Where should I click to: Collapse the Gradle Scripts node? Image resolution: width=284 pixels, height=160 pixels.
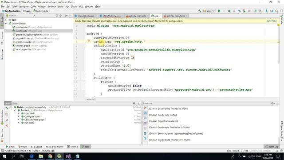6,24
